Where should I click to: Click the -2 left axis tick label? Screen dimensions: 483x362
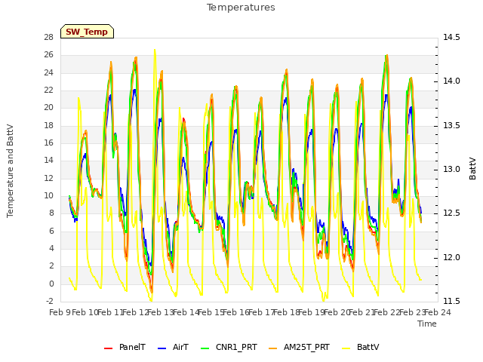click(49, 302)
